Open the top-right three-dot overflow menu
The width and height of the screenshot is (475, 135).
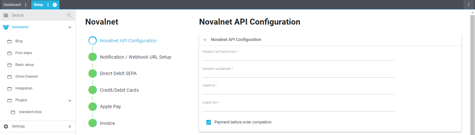(469, 5)
